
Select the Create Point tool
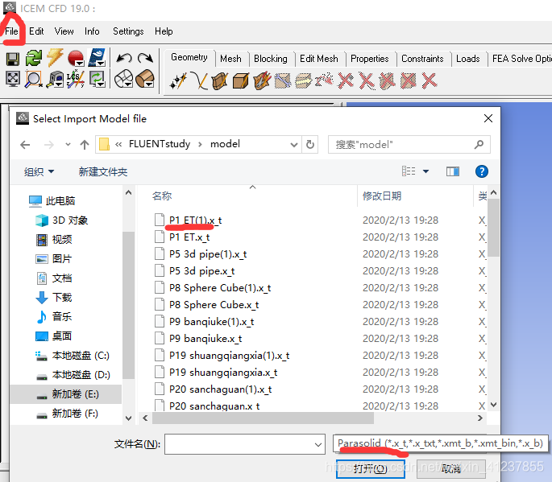(x=178, y=80)
